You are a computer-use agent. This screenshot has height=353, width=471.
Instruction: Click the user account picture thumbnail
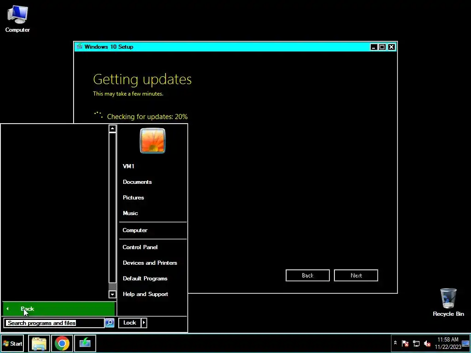pos(153,141)
